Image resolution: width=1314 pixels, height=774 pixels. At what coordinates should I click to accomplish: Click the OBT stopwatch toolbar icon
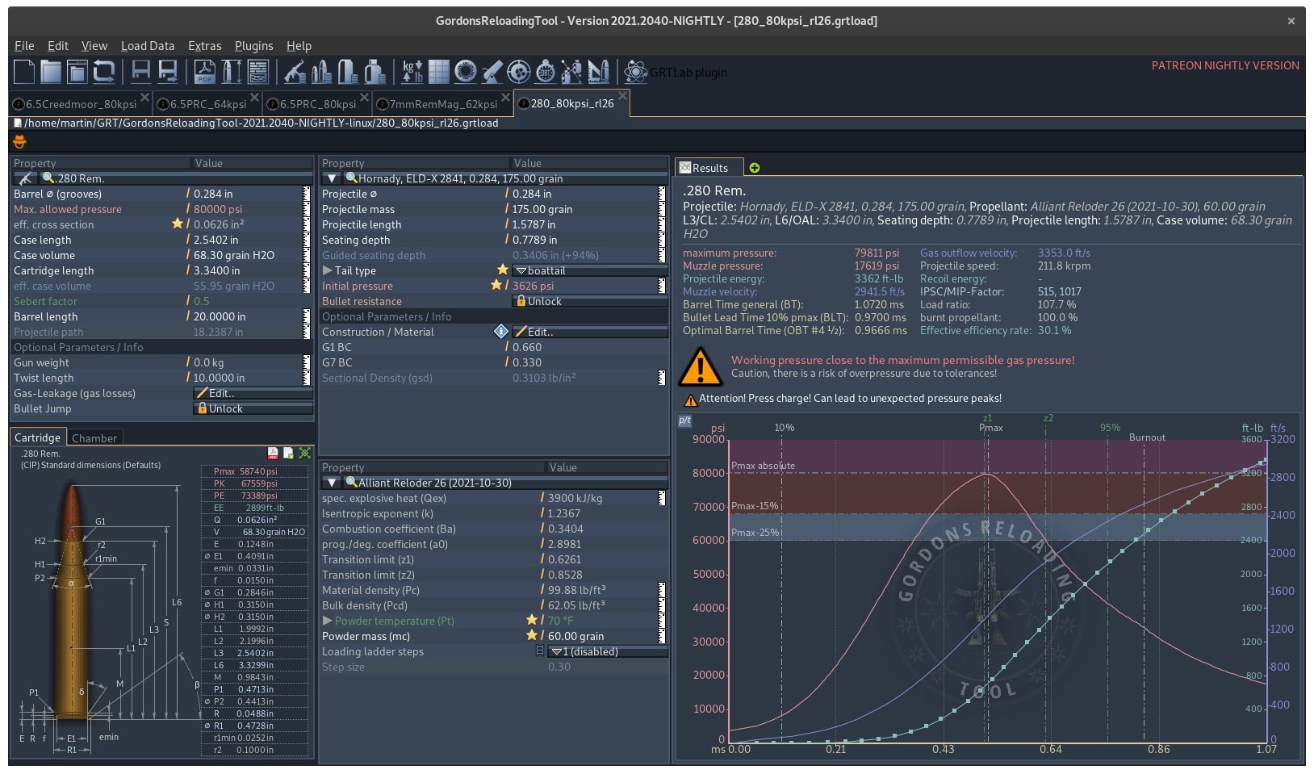pyautogui.click(x=545, y=72)
